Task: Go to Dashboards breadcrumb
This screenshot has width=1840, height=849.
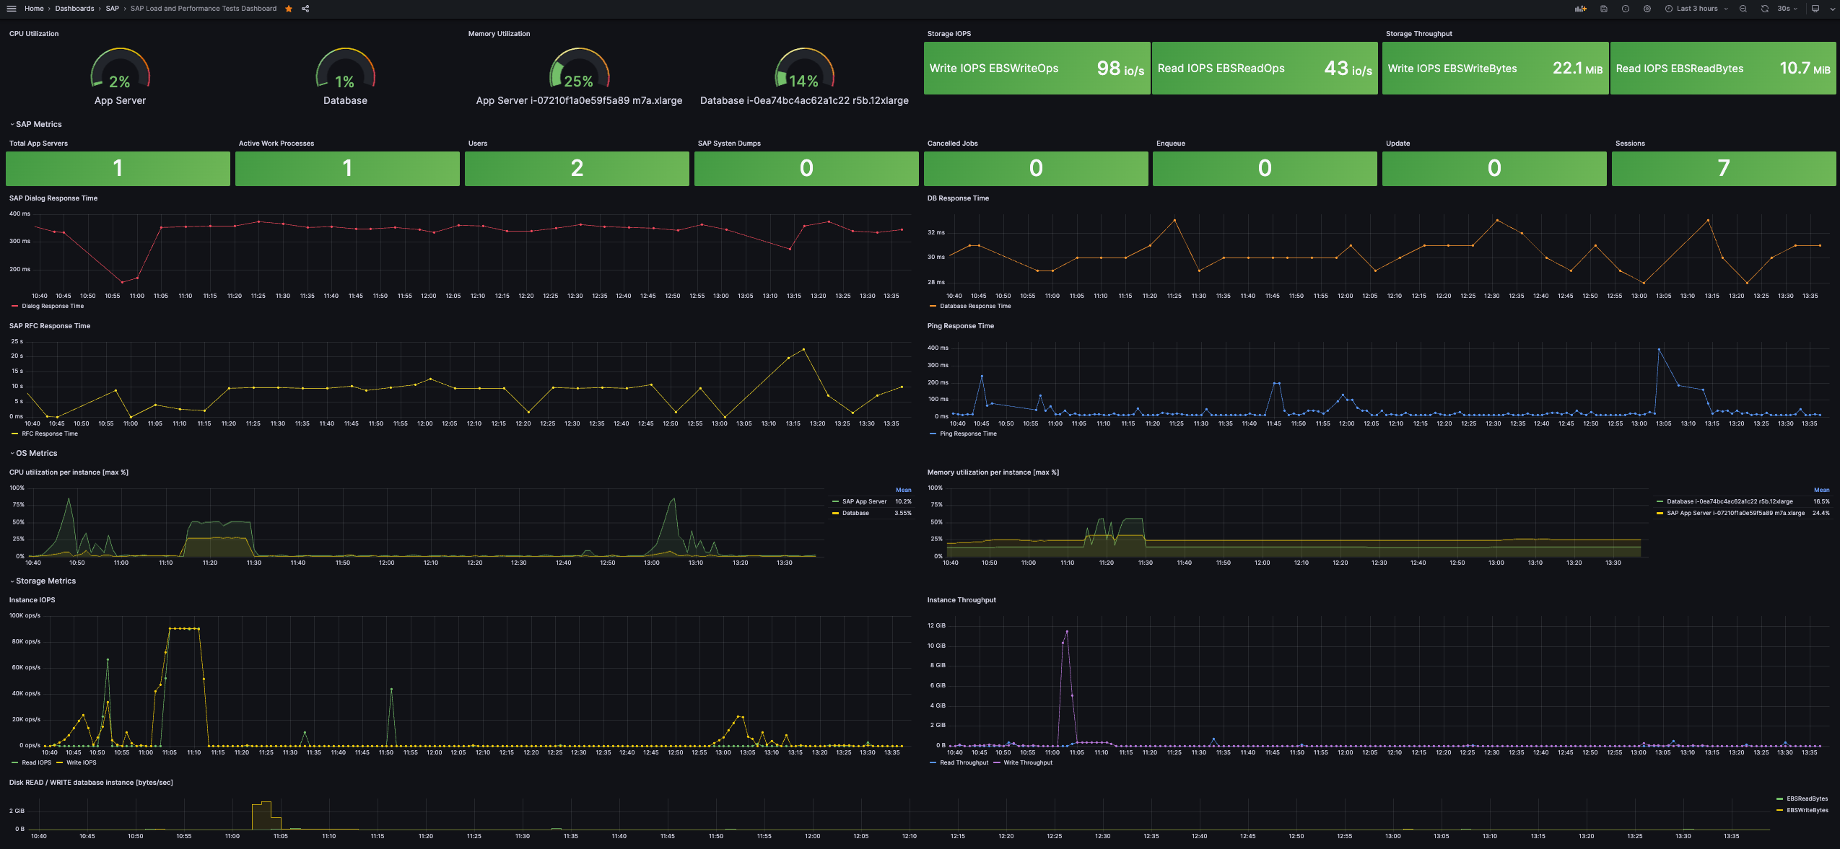Action: click(x=74, y=9)
